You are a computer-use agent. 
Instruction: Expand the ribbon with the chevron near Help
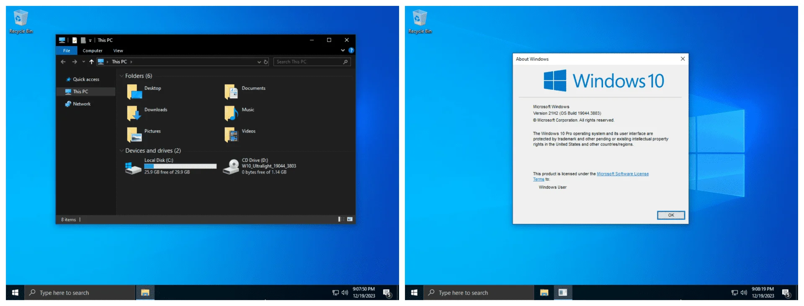(343, 50)
